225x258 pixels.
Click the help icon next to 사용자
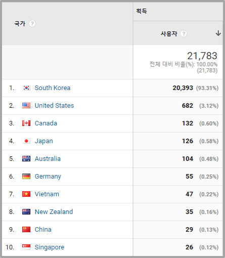click(184, 34)
